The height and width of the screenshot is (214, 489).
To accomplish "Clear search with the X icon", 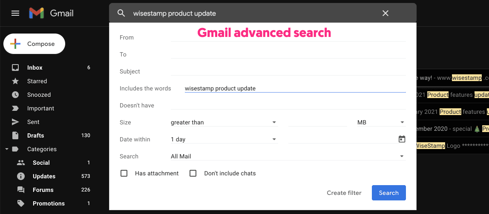I will coord(385,13).
